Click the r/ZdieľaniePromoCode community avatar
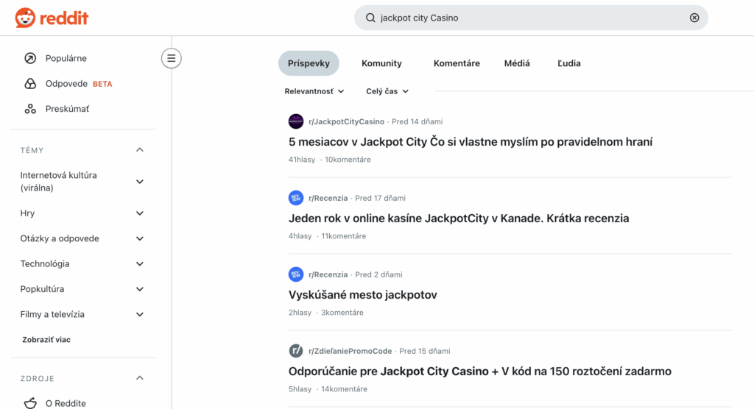The height and width of the screenshot is (409, 754). (x=296, y=351)
